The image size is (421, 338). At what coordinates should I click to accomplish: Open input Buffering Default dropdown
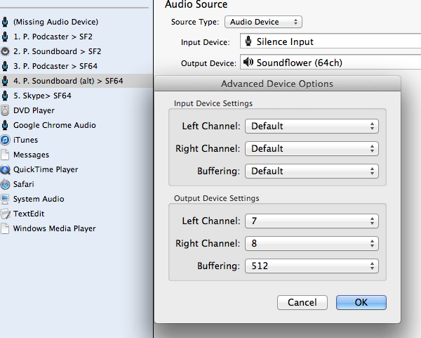(x=312, y=171)
